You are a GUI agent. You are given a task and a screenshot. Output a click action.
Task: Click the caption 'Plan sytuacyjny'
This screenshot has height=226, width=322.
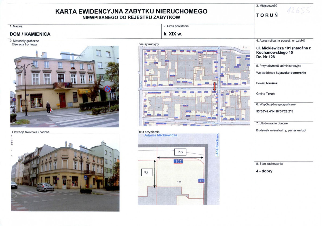tap(148, 44)
